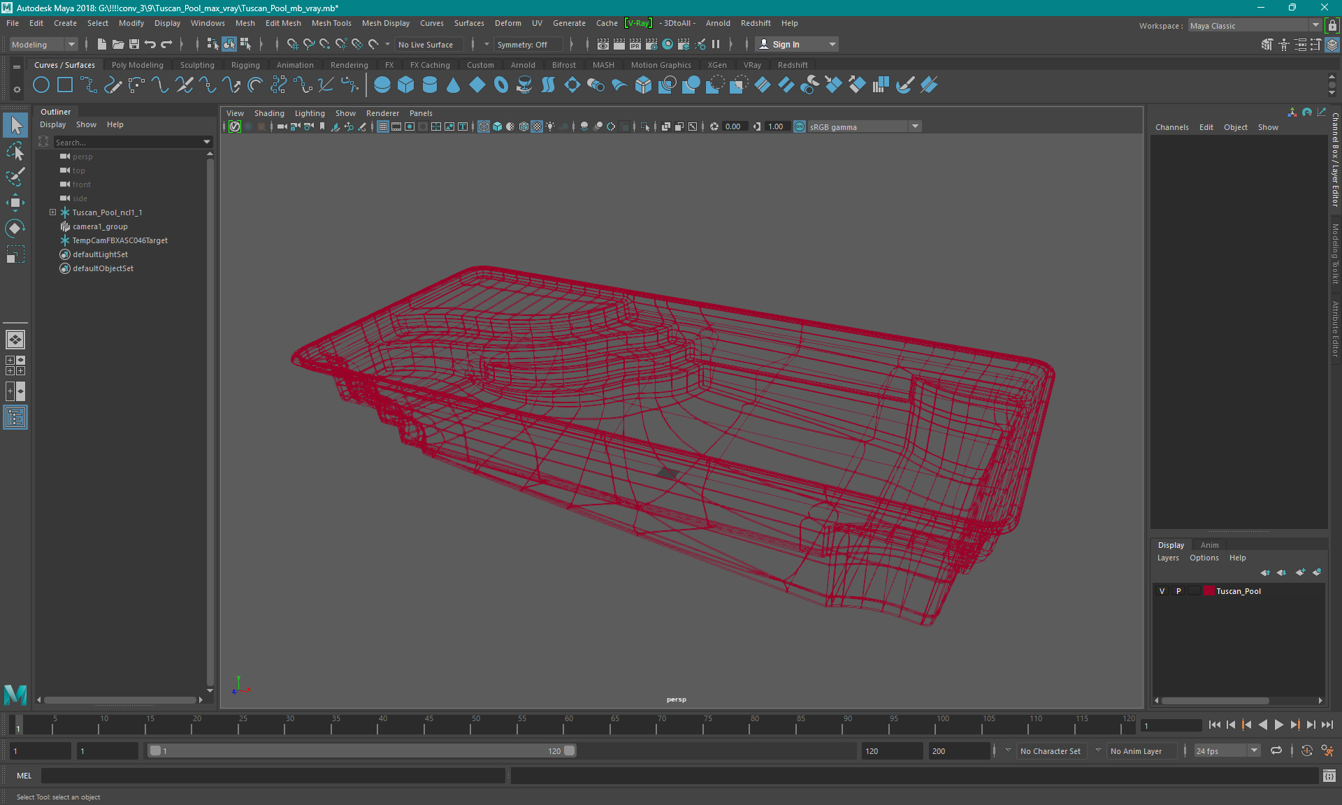Activate the Rotate tool in toolbox

(x=15, y=229)
